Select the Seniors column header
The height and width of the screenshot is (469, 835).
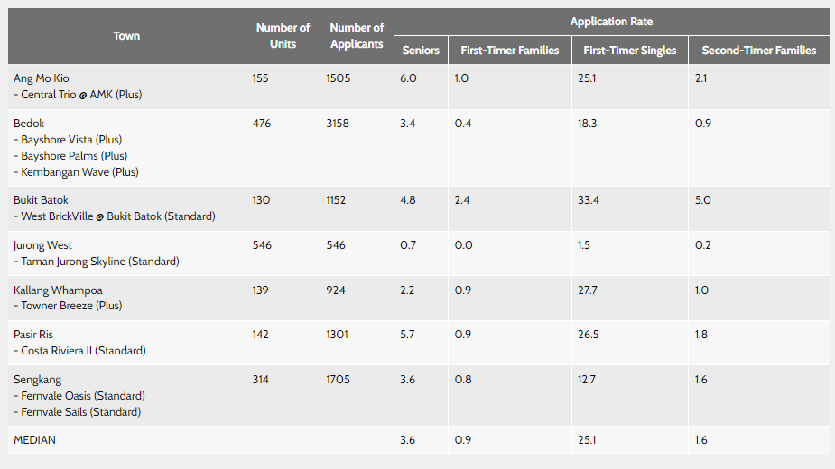421,51
